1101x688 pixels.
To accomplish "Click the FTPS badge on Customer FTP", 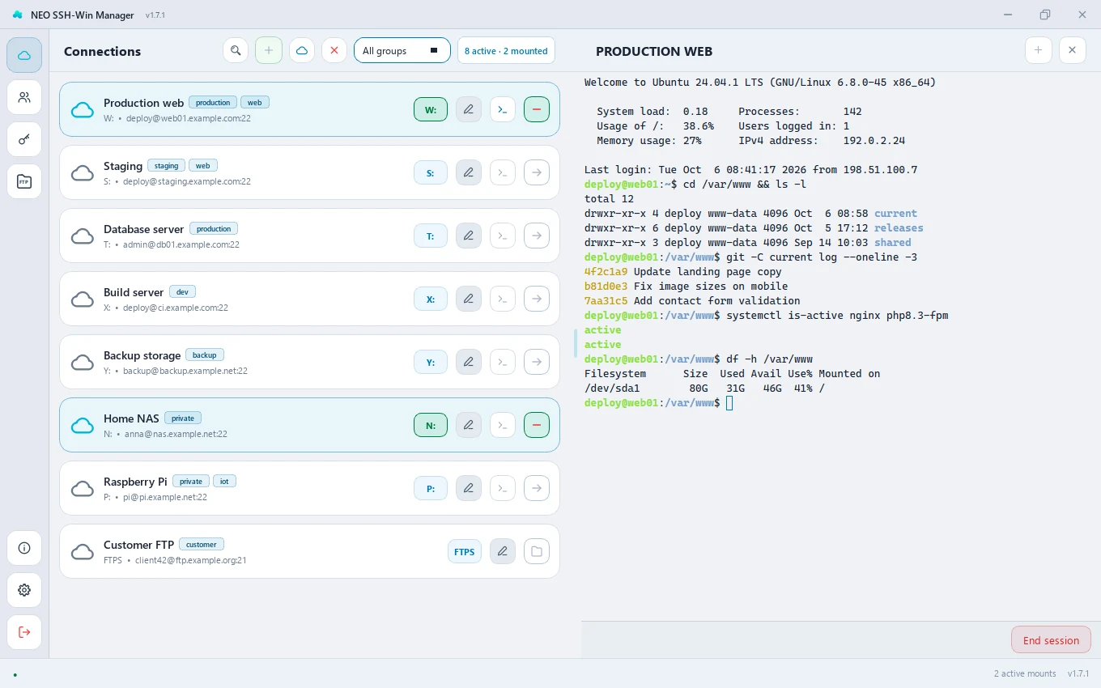I will (465, 551).
